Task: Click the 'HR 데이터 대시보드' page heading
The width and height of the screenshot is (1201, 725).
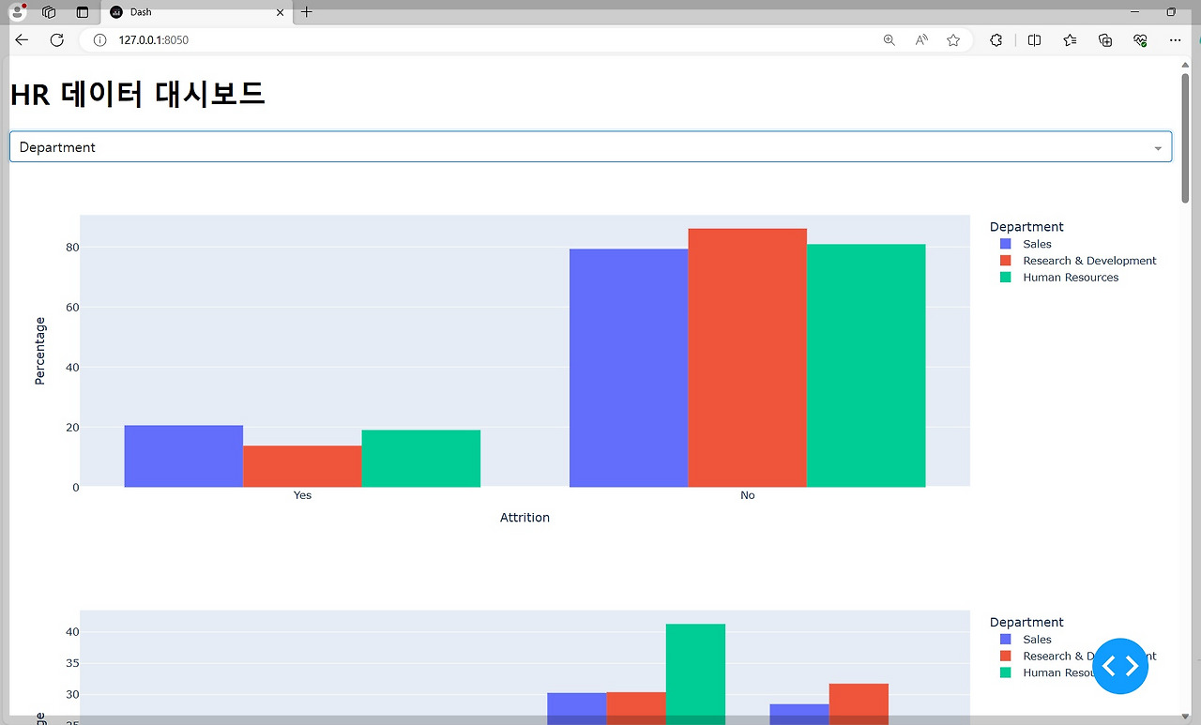Action: [x=137, y=94]
